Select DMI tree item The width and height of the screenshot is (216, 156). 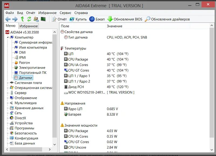coord(20,53)
